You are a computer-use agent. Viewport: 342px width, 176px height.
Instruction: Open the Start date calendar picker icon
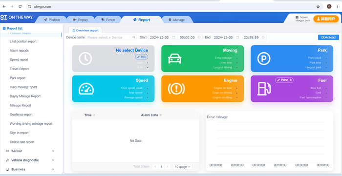[x=173, y=38]
